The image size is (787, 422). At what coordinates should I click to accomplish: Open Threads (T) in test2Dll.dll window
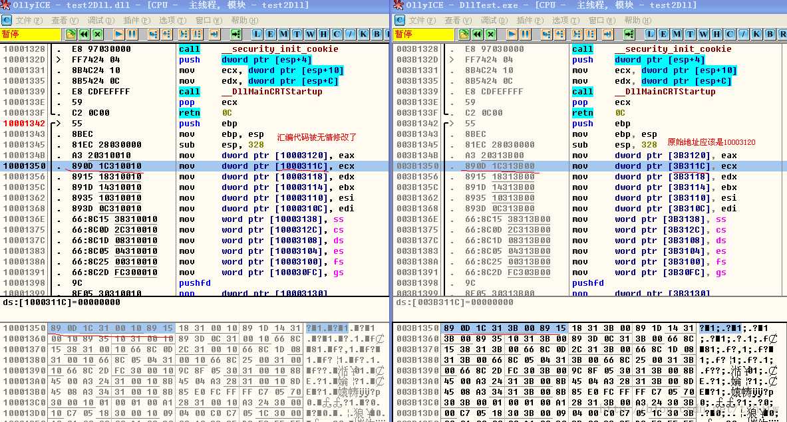click(x=297, y=34)
